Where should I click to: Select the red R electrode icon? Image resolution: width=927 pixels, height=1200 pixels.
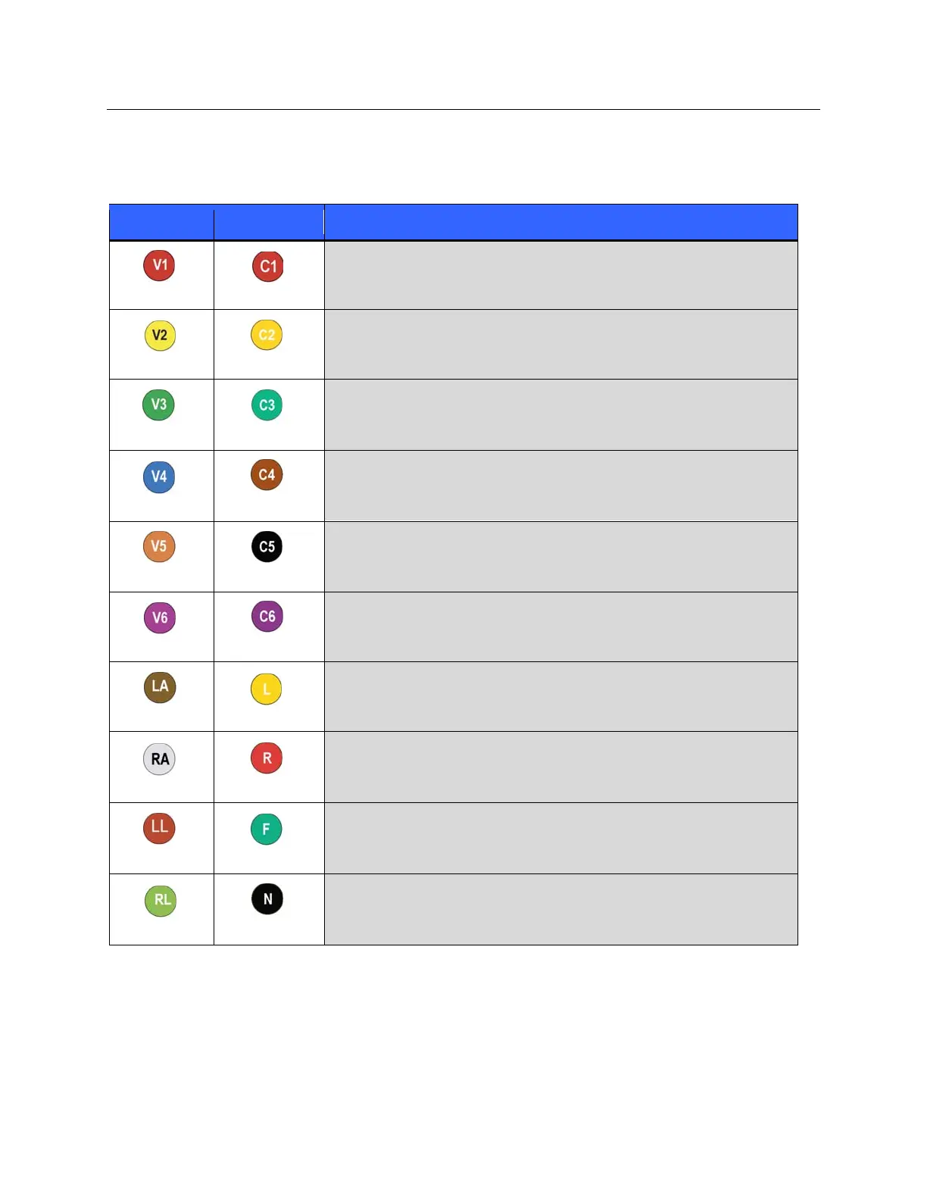coord(267,758)
